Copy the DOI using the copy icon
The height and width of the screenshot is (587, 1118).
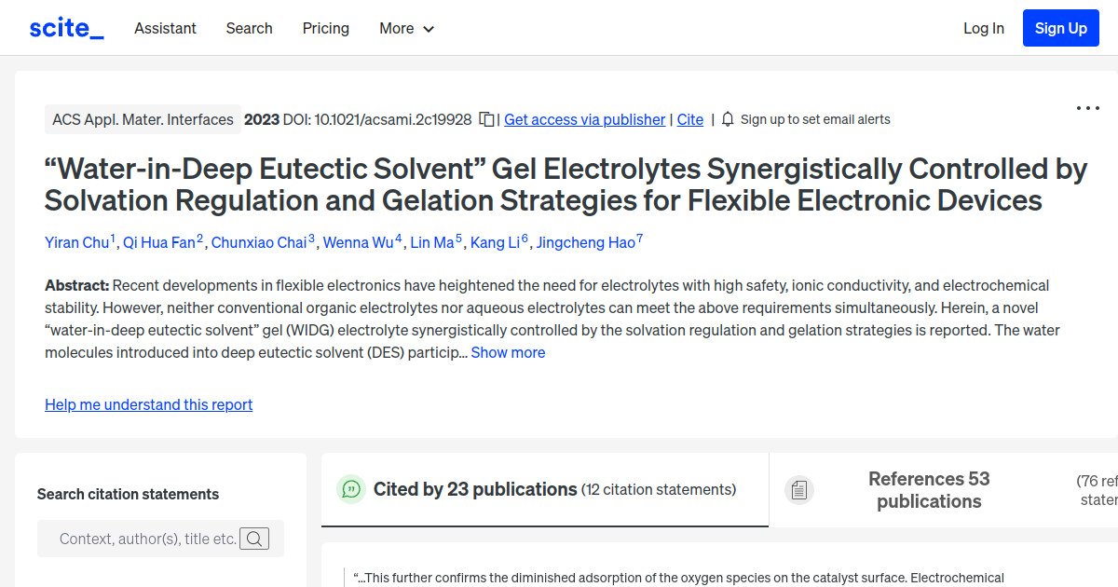(x=486, y=119)
